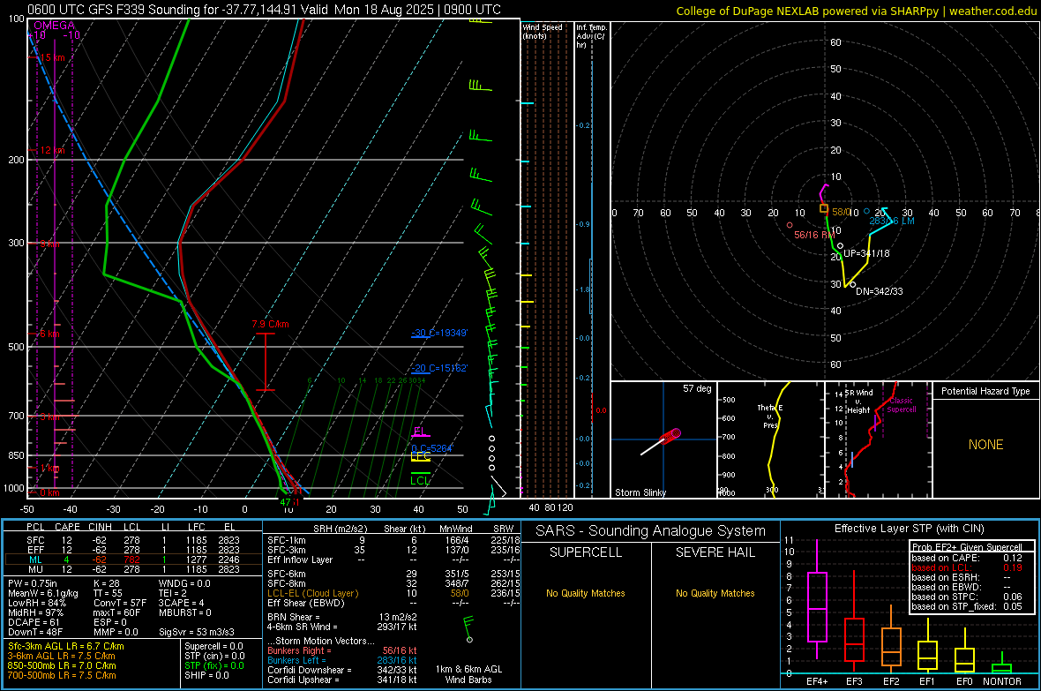Select the 7.9 C/km lapse rate label
This screenshot has height=691, width=1041.
point(270,324)
